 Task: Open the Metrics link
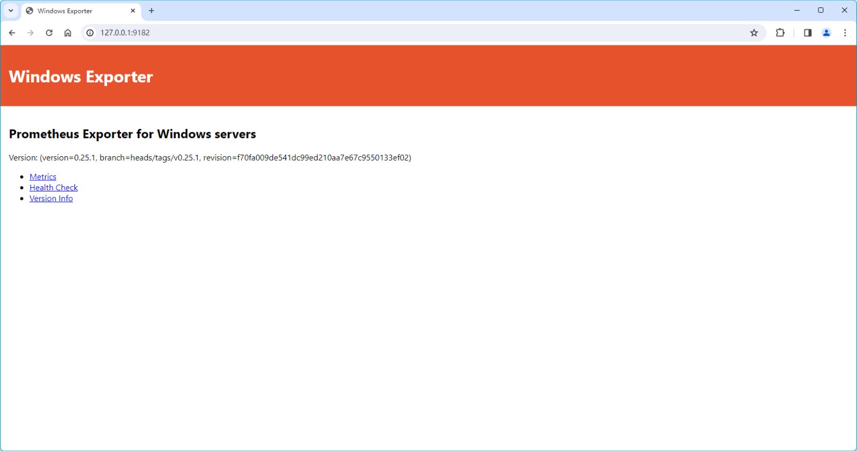pos(43,177)
